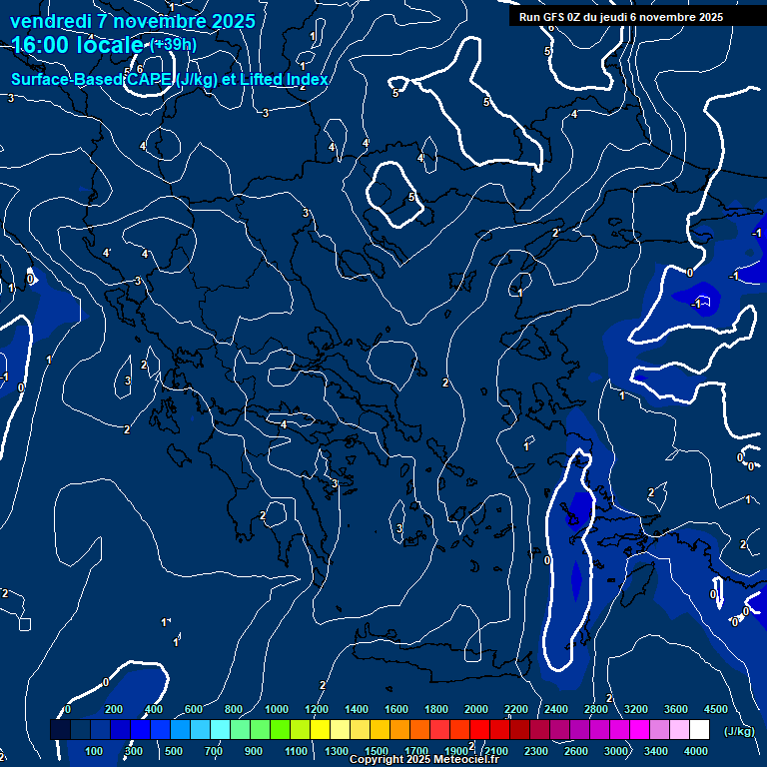The height and width of the screenshot is (767, 767).
Task: Click the pale pink swatch between 3600 and 4000
Action: tap(679, 729)
